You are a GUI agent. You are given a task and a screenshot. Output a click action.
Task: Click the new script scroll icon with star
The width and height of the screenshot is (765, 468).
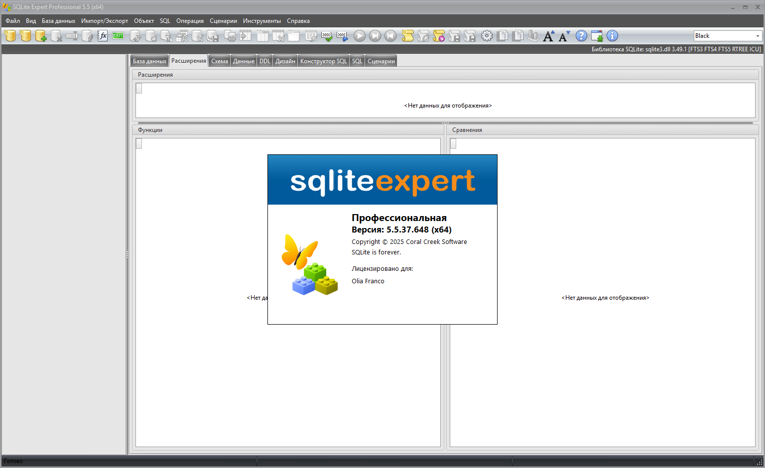point(408,36)
